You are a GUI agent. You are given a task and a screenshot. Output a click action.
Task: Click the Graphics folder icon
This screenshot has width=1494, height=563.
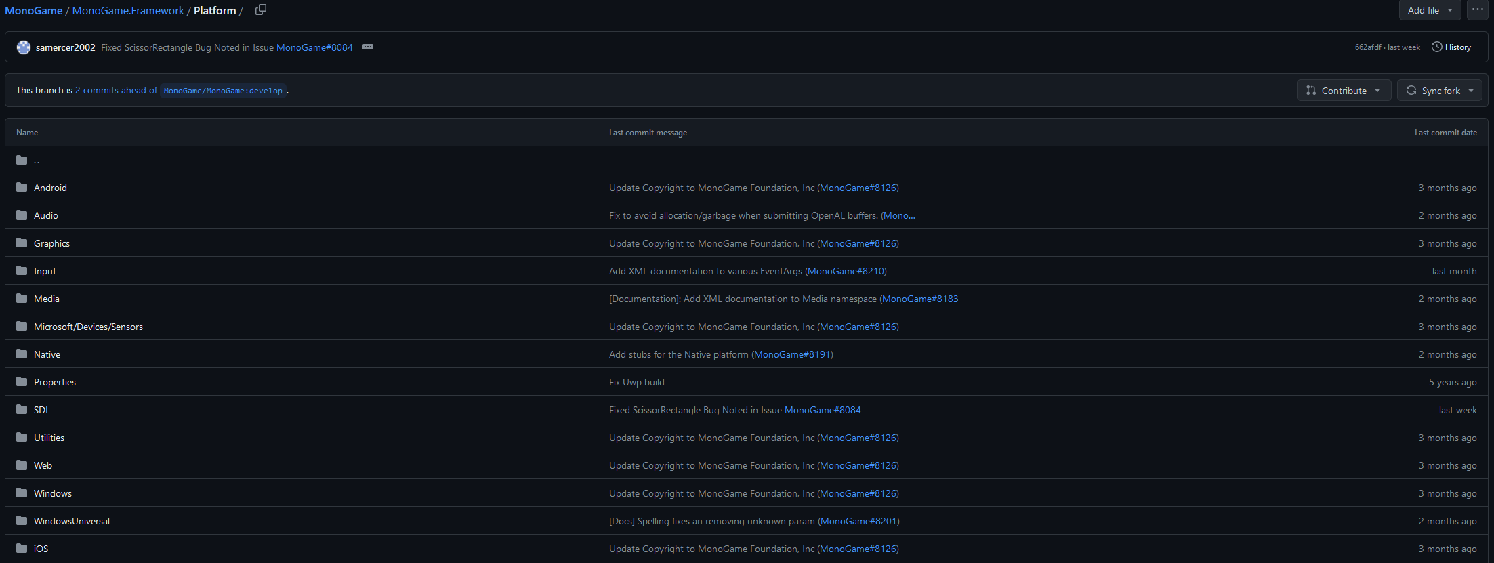[x=22, y=243]
